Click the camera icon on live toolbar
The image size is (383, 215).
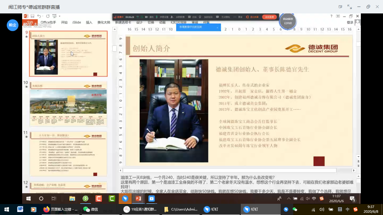pyautogui.click(x=146, y=17)
